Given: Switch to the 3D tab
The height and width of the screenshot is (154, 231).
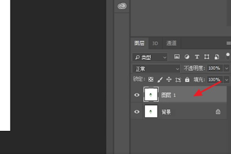Looking at the screenshot, I should pyautogui.click(x=155, y=43).
